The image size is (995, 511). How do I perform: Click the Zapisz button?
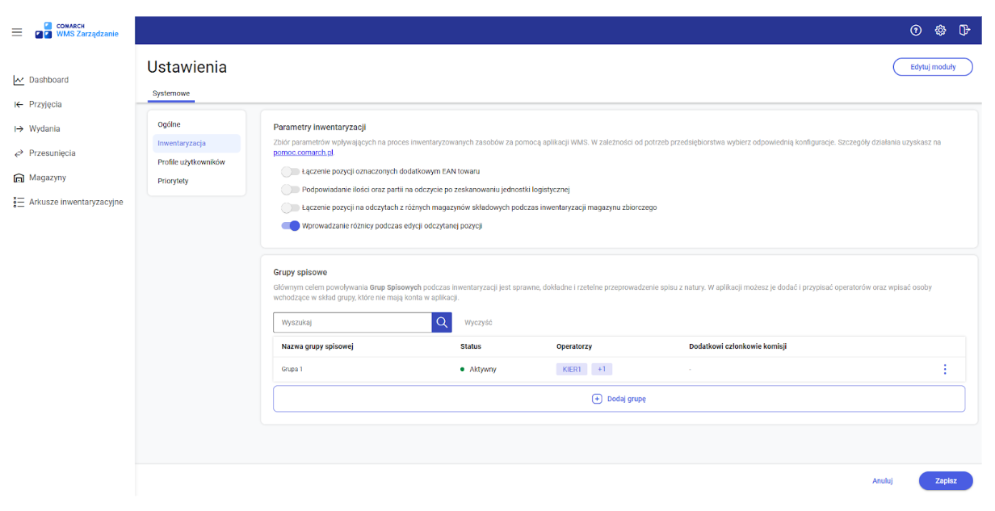pyautogui.click(x=946, y=480)
